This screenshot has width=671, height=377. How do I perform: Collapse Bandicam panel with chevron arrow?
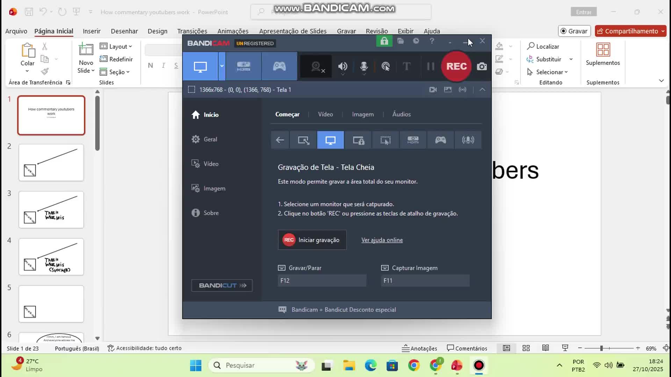pyautogui.click(x=482, y=90)
